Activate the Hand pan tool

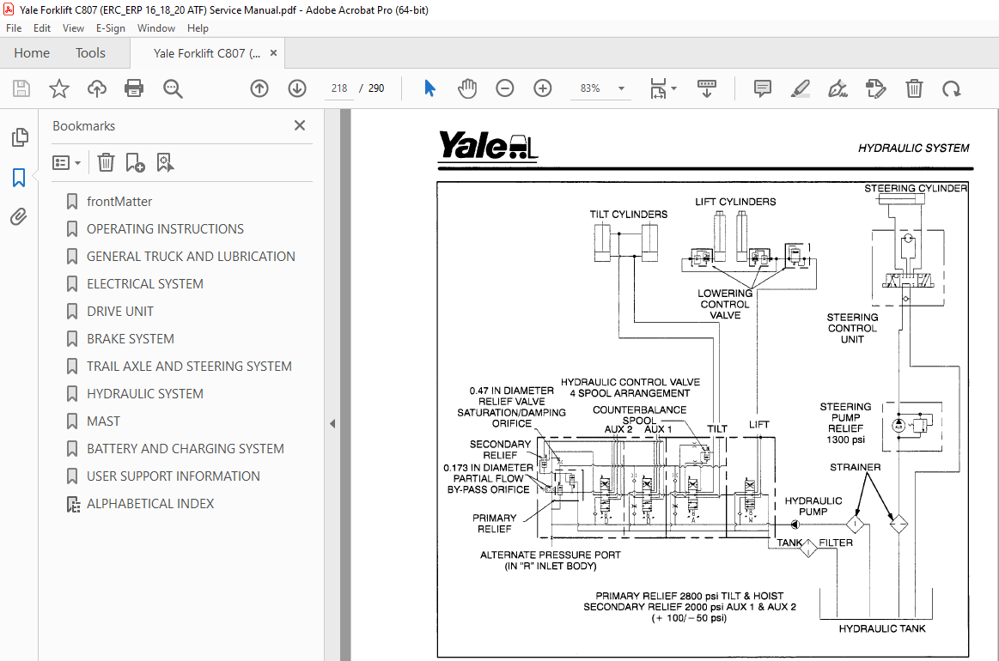pos(467,88)
